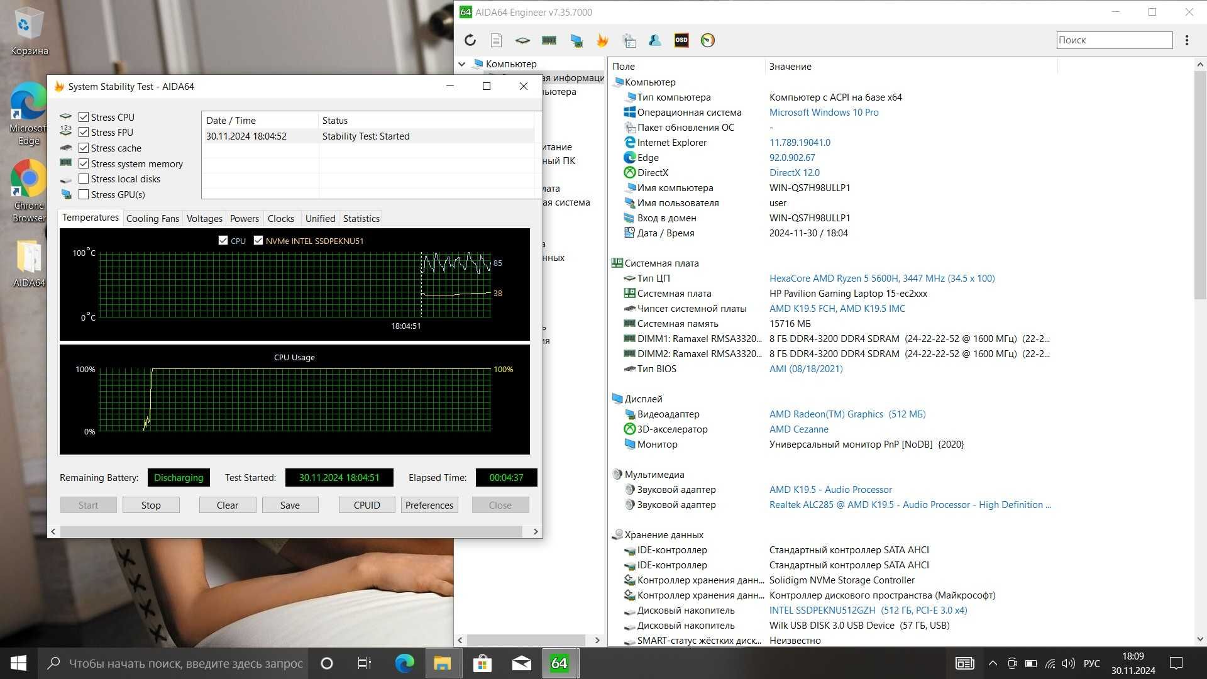1207x679 pixels.
Task: Open the Report page icon in AIDA64 toolbar
Action: [x=496, y=40]
